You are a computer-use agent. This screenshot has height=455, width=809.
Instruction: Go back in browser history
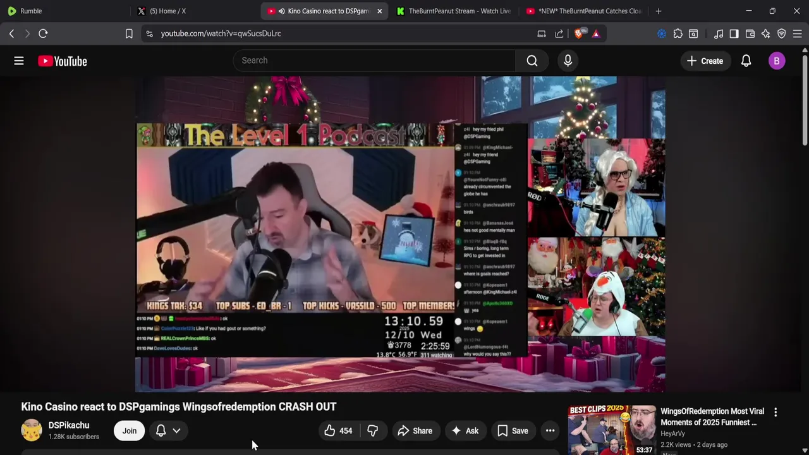pos(11,33)
